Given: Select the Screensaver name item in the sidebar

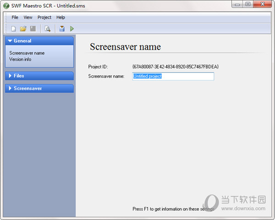Looking at the screenshot, I should pos(27,53).
